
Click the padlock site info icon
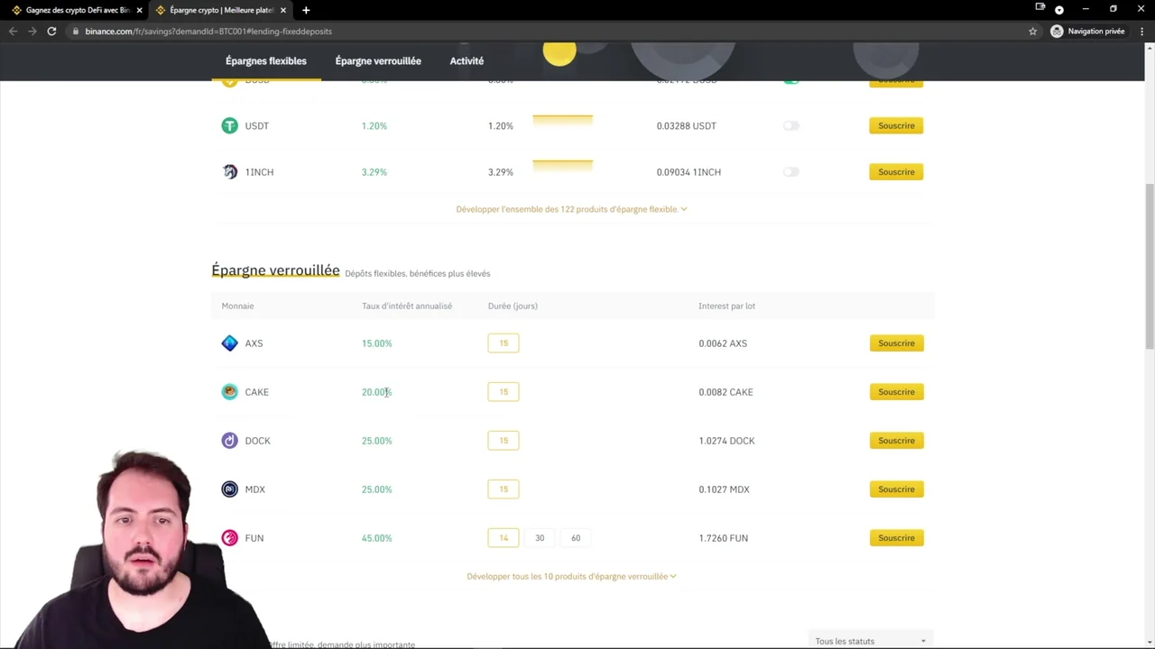(x=76, y=31)
